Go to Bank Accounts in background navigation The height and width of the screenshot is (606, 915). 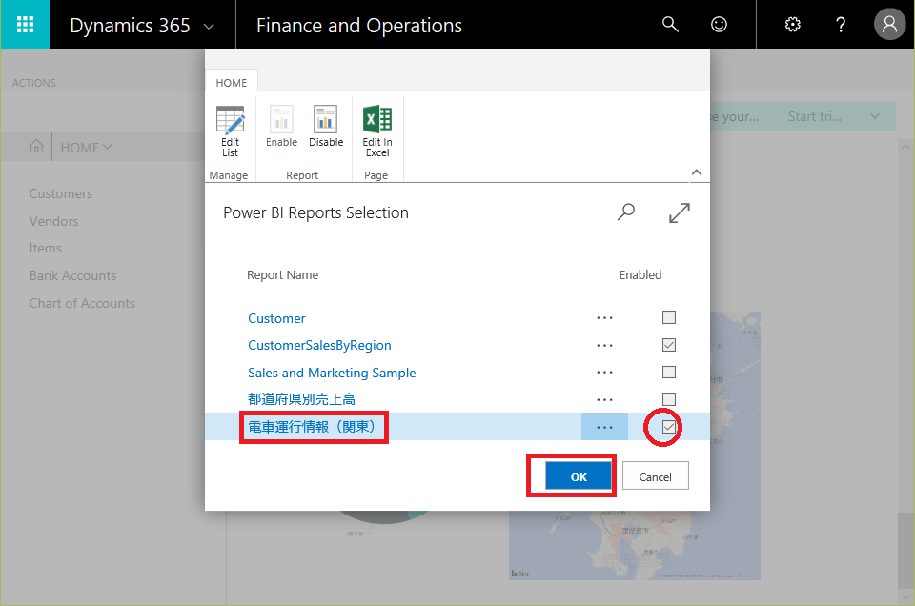coord(73,275)
